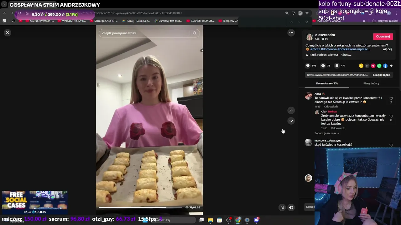The width and height of the screenshot is (401, 225).
Task: Open 'YouTube Premium' bookmark
Action: point(39,21)
